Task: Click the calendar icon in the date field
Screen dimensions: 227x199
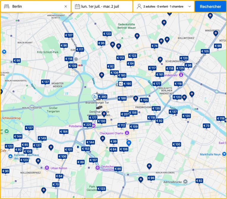Action: tap(77, 7)
